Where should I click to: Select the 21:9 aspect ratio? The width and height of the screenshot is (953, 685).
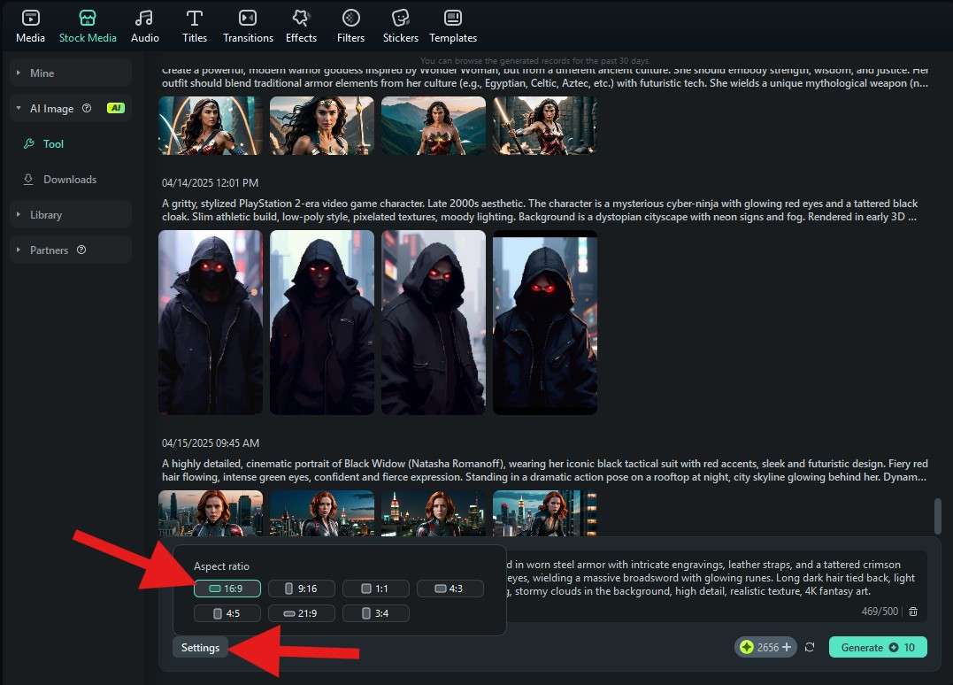pyautogui.click(x=302, y=613)
